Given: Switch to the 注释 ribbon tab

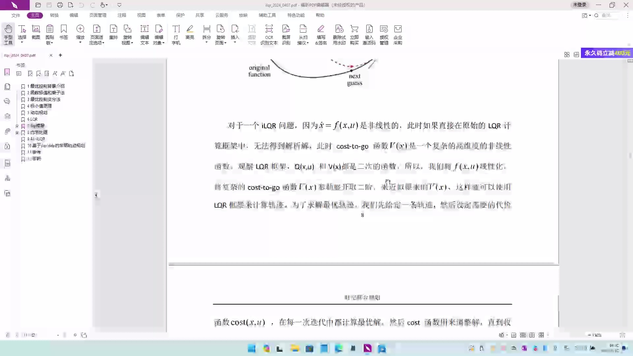Looking at the screenshot, I should click(x=122, y=15).
